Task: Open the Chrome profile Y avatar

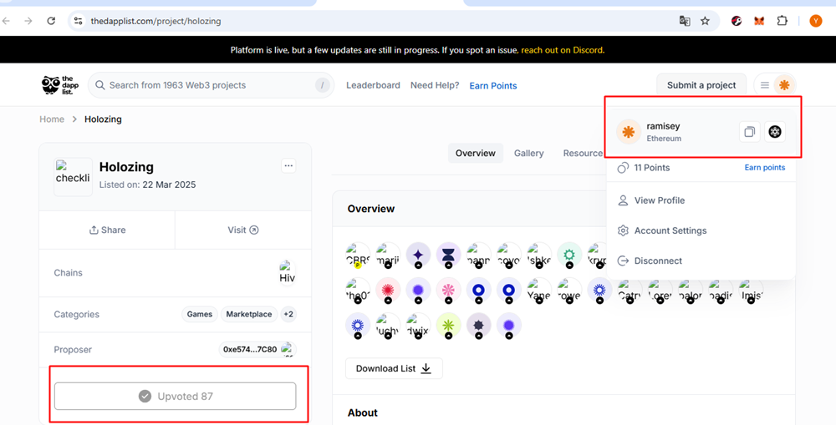Action: (816, 21)
